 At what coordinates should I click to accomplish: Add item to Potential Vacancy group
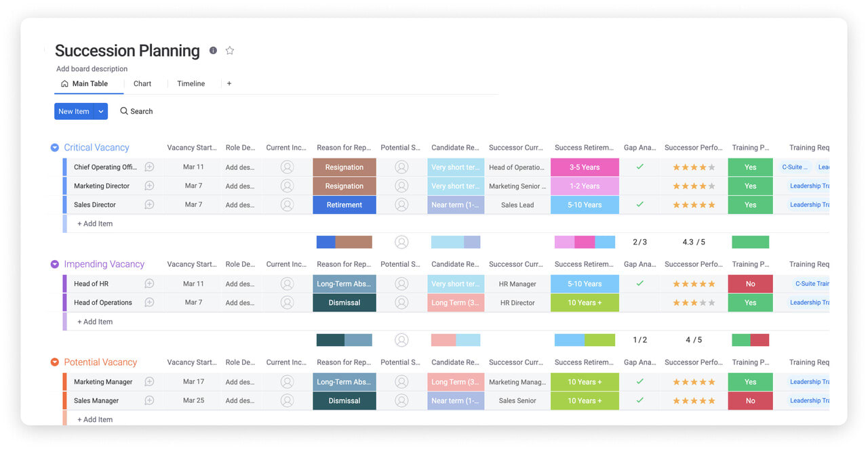pos(95,420)
